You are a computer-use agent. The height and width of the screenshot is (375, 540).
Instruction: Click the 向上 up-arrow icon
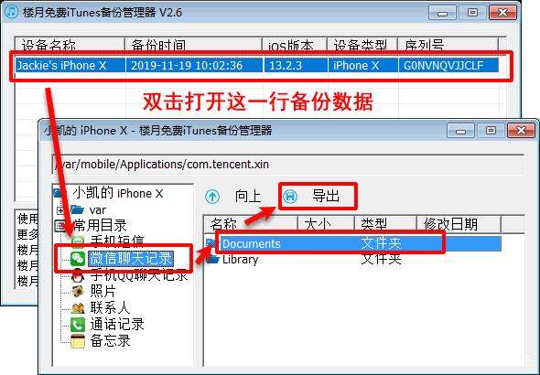pos(212,197)
